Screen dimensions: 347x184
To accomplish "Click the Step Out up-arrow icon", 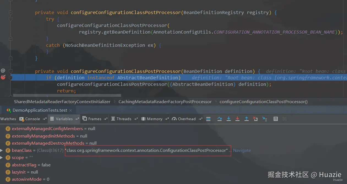I will pos(247,119).
